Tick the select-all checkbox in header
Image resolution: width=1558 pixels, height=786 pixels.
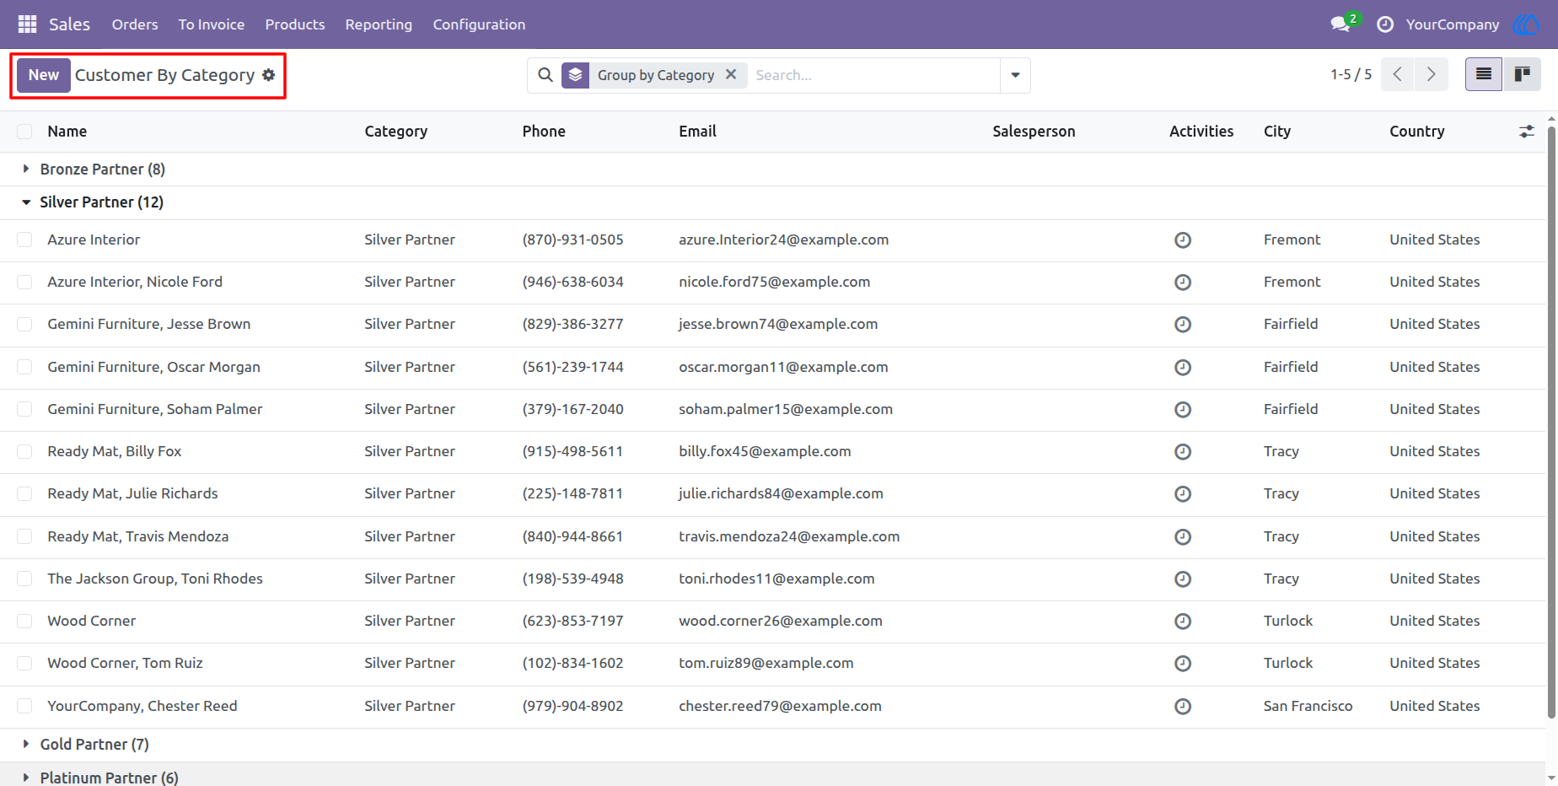[x=24, y=132]
